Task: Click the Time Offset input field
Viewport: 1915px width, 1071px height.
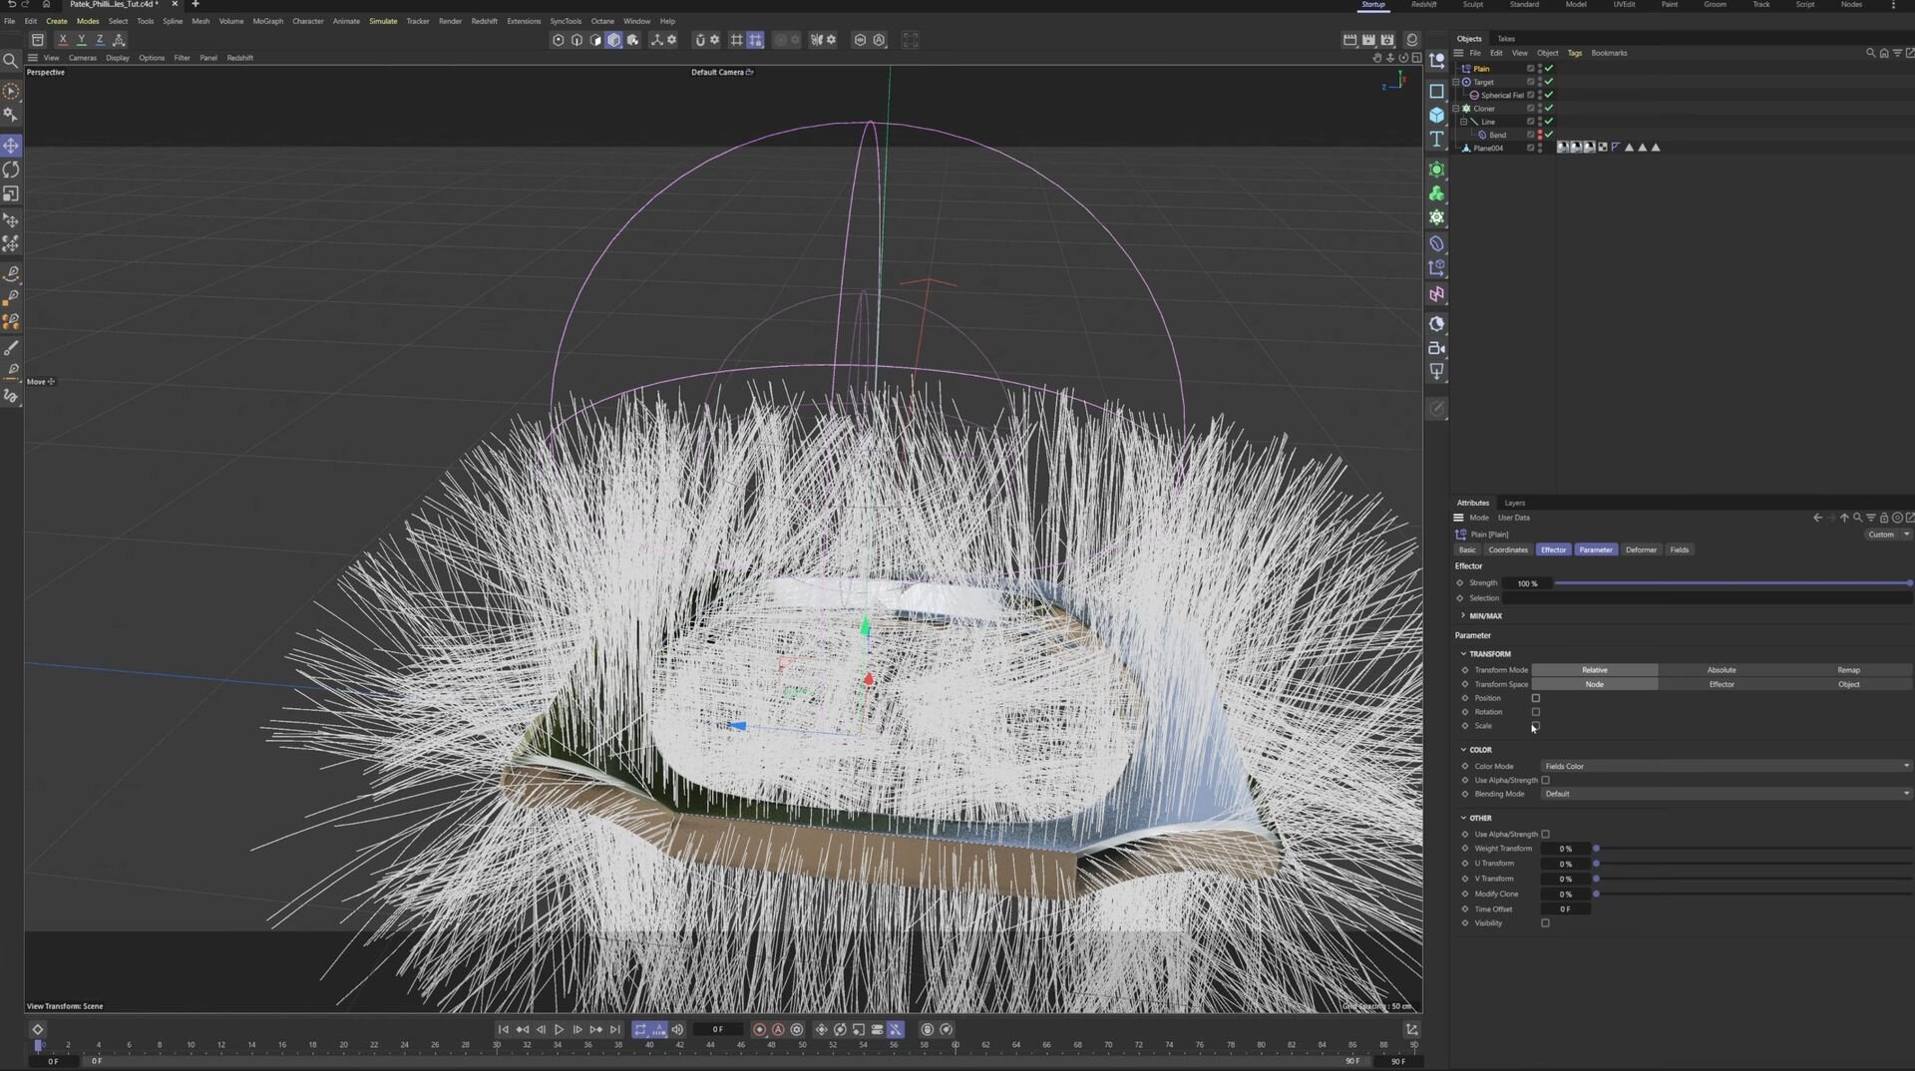Action: (x=1566, y=909)
